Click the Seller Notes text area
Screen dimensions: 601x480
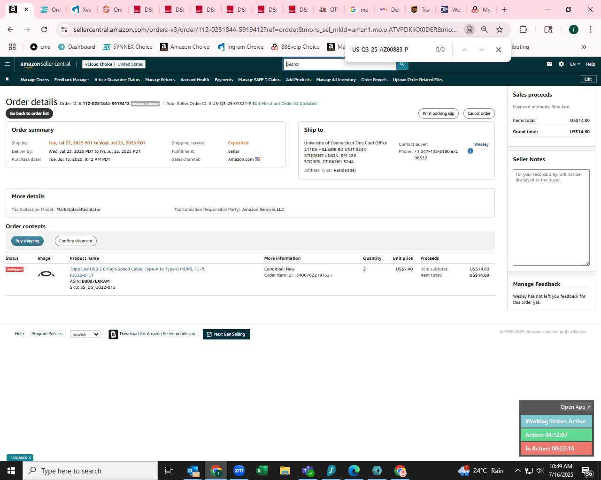[551, 217]
